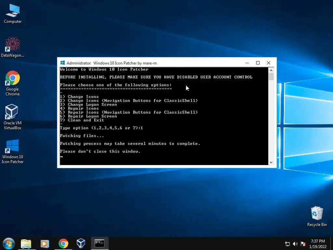Minimize the Icon Patcher console window
Viewport: 333px width, 250px height.
coord(247,63)
